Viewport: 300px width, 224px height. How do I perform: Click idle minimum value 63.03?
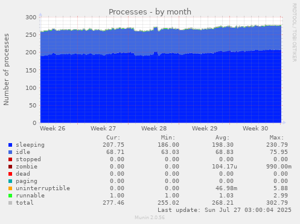(170, 152)
